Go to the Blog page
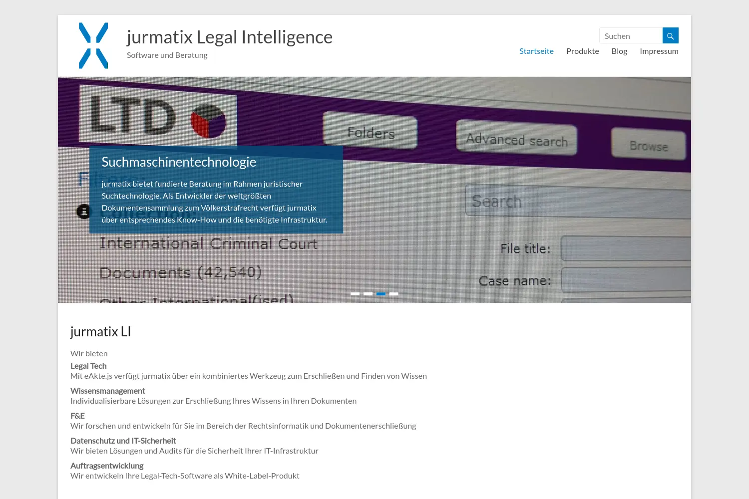The image size is (749, 499). pos(619,51)
